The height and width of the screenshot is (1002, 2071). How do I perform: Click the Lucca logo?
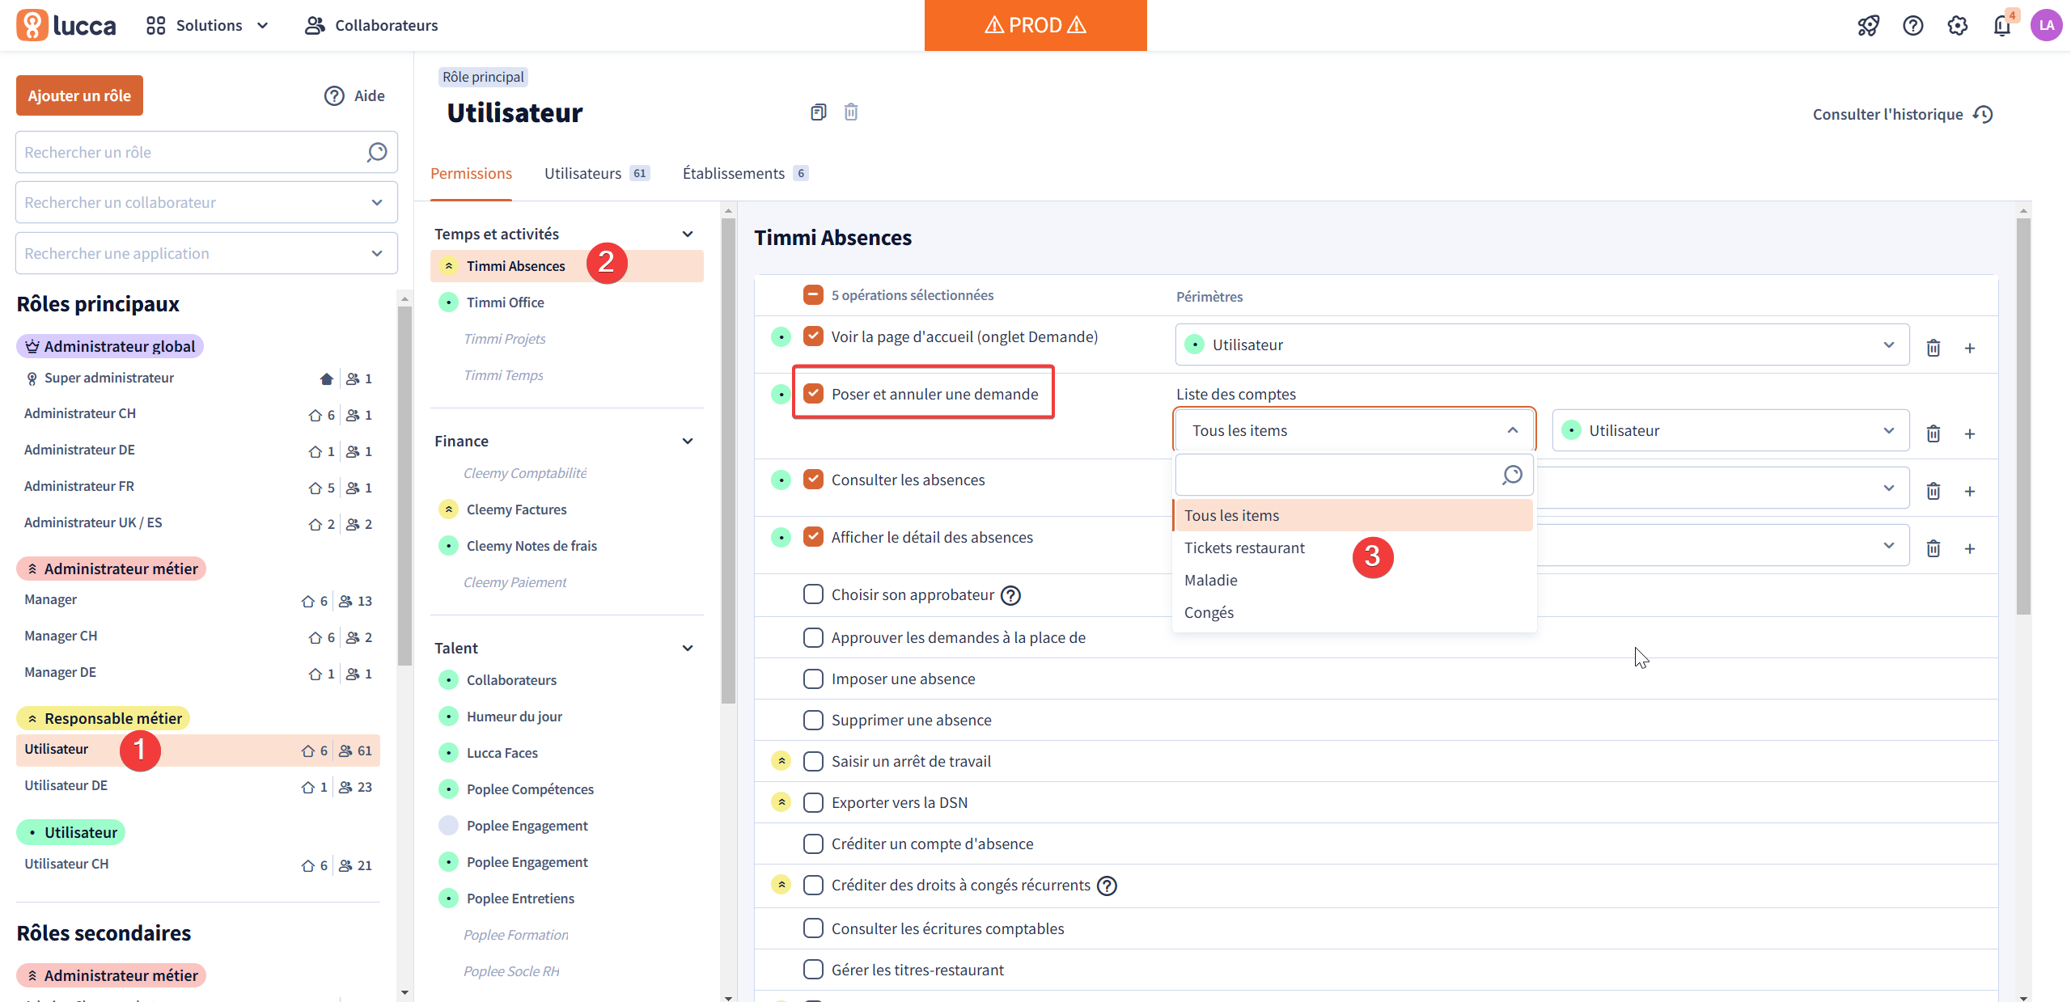(x=66, y=25)
